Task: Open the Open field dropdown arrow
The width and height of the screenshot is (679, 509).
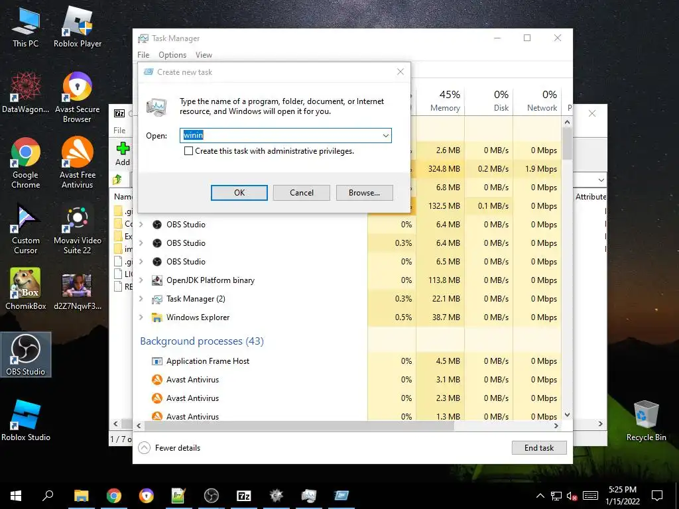Action: pyautogui.click(x=385, y=135)
